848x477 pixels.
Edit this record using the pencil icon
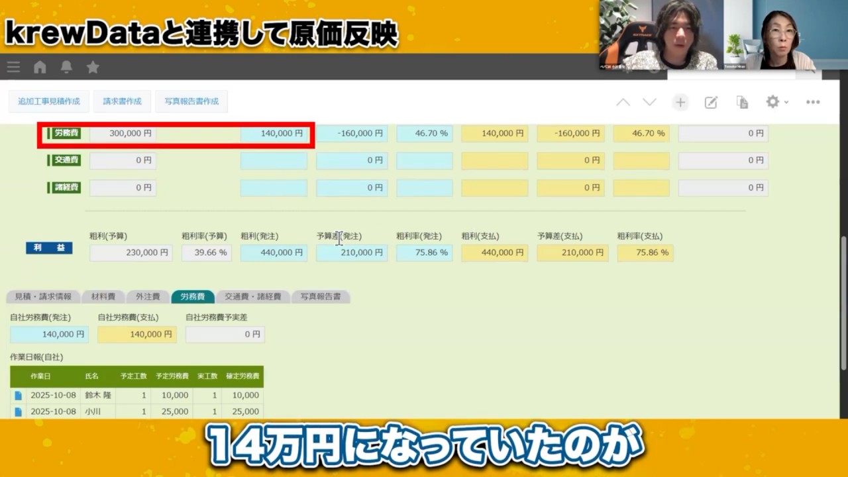(x=711, y=102)
